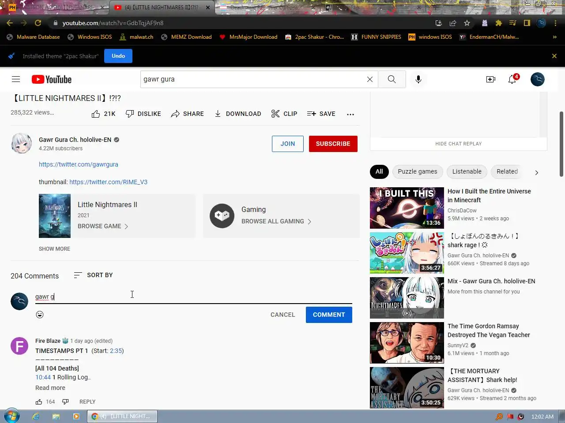The height and width of the screenshot is (423, 565).
Task: Select the Related chip
Action: [x=507, y=171]
